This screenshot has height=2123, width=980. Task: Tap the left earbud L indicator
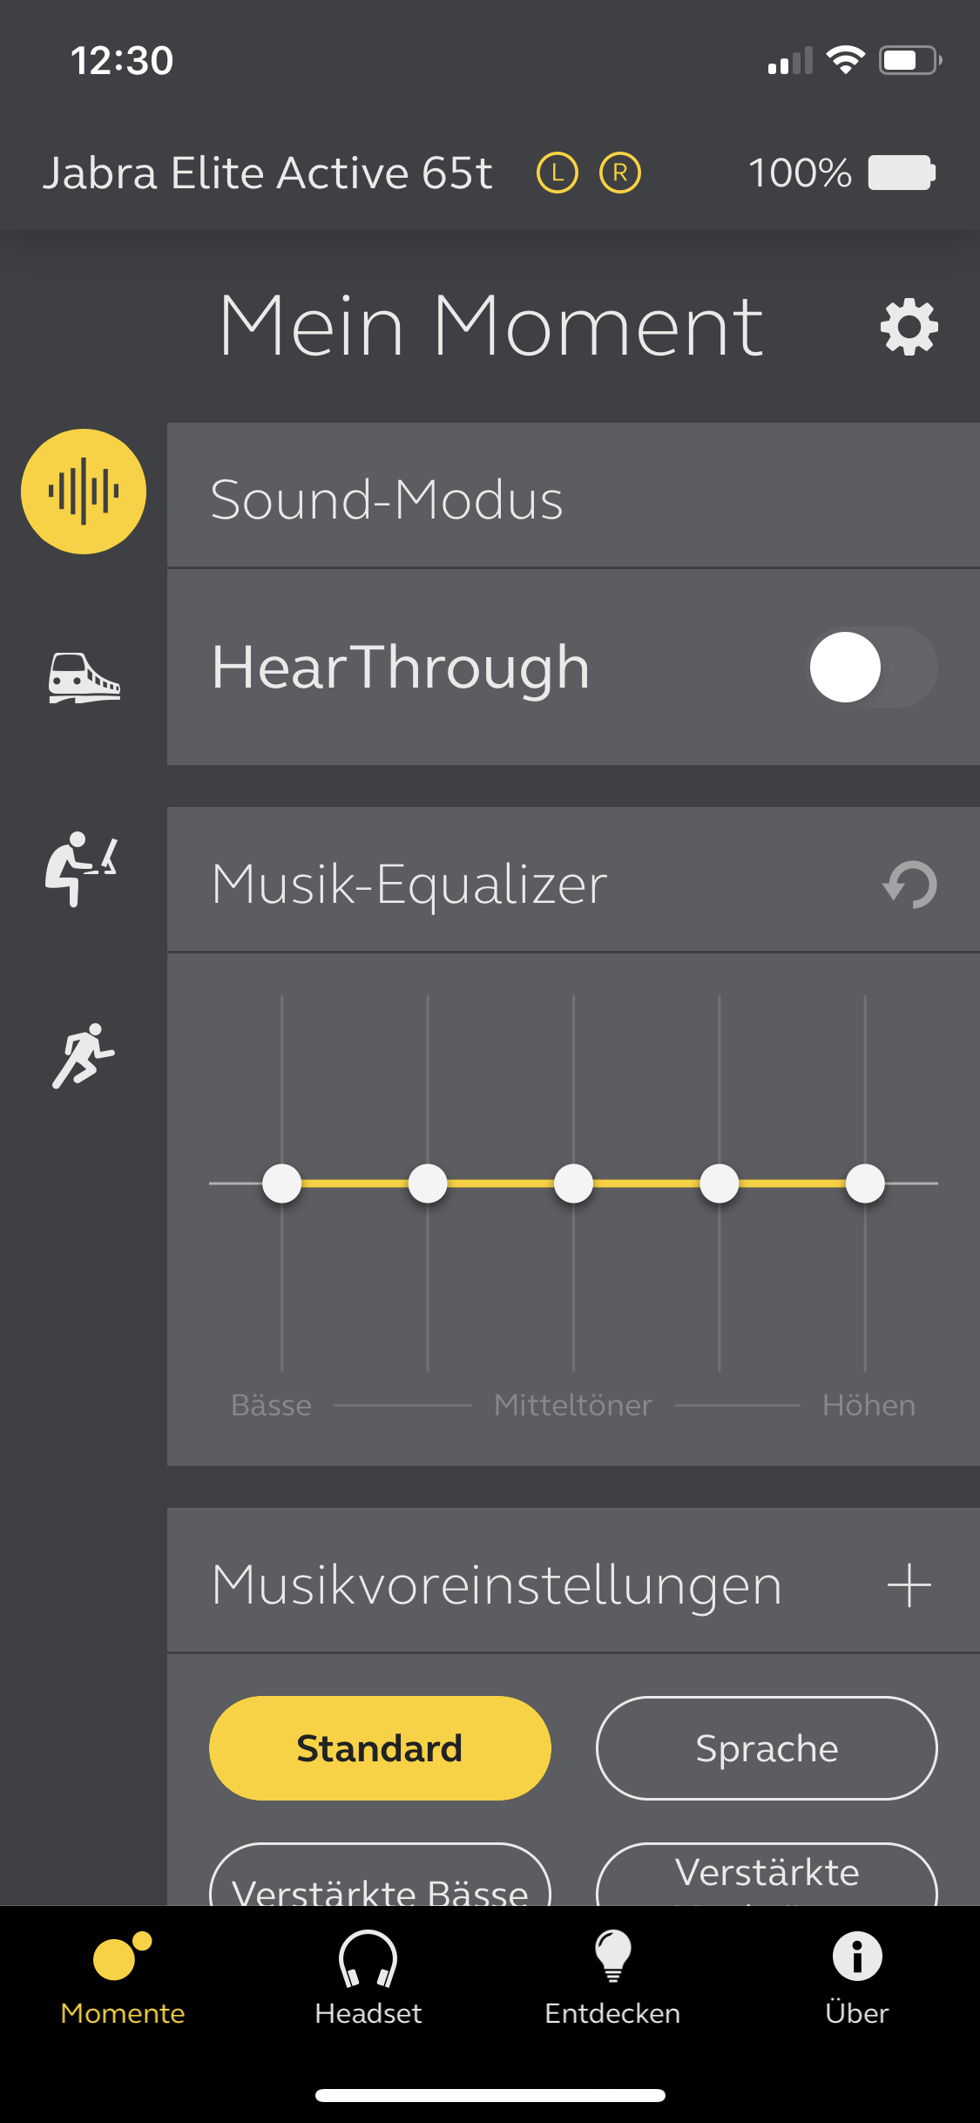[x=558, y=173]
